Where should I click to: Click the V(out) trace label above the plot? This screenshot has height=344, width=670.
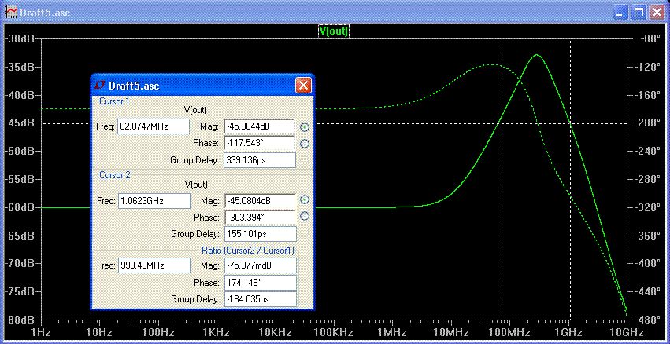coord(333,31)
